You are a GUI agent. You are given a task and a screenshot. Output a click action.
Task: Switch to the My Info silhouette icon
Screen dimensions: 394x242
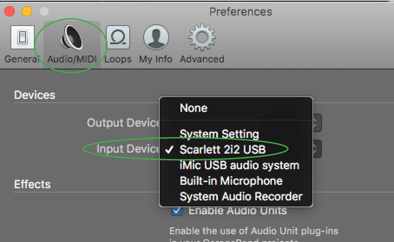155,38
